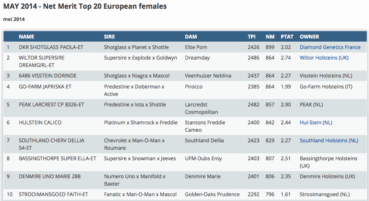369x201 pixels.
Task: Click the DAM column header
Action: [x=191, y=37]
